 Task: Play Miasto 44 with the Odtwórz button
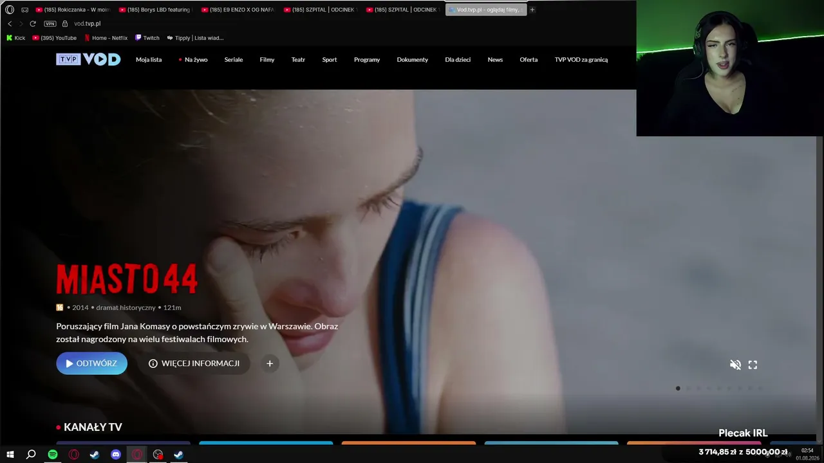pyautogui.click(x=91, y=363)
